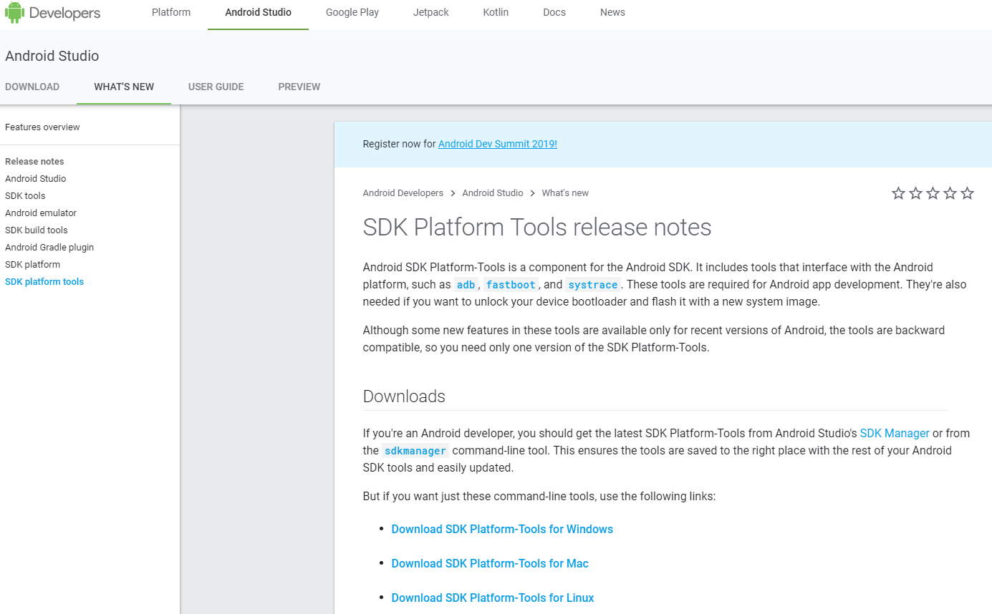Open the systrace code link
Viewport: 992px width, 614px height.
pos(593,285)
